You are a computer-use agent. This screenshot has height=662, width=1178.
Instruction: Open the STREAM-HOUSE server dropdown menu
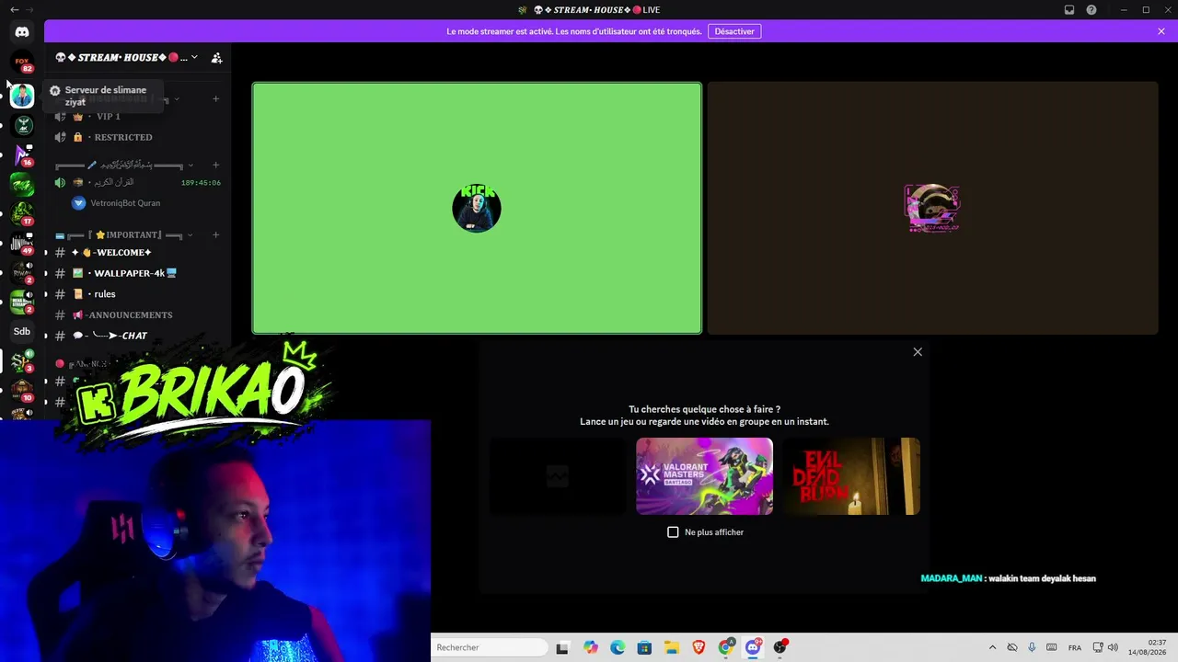pos(194,57)
